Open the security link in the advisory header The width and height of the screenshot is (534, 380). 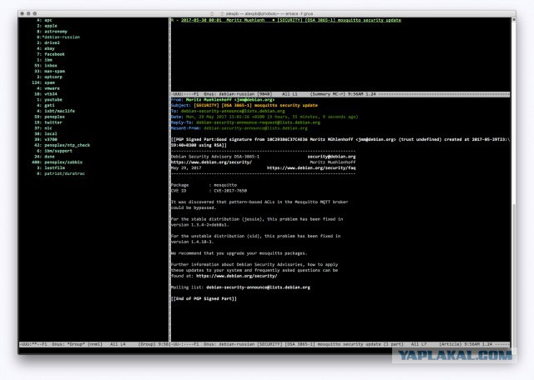tap(211, 162)
